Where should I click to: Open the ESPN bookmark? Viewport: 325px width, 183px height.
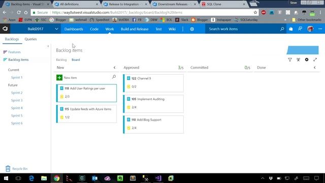(25, 20)
